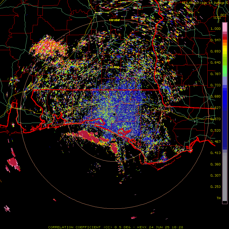The height and width of the screenshot is (229, 229).
Task: Click the 100 NMI range ring label
Action: click(114, 20)
